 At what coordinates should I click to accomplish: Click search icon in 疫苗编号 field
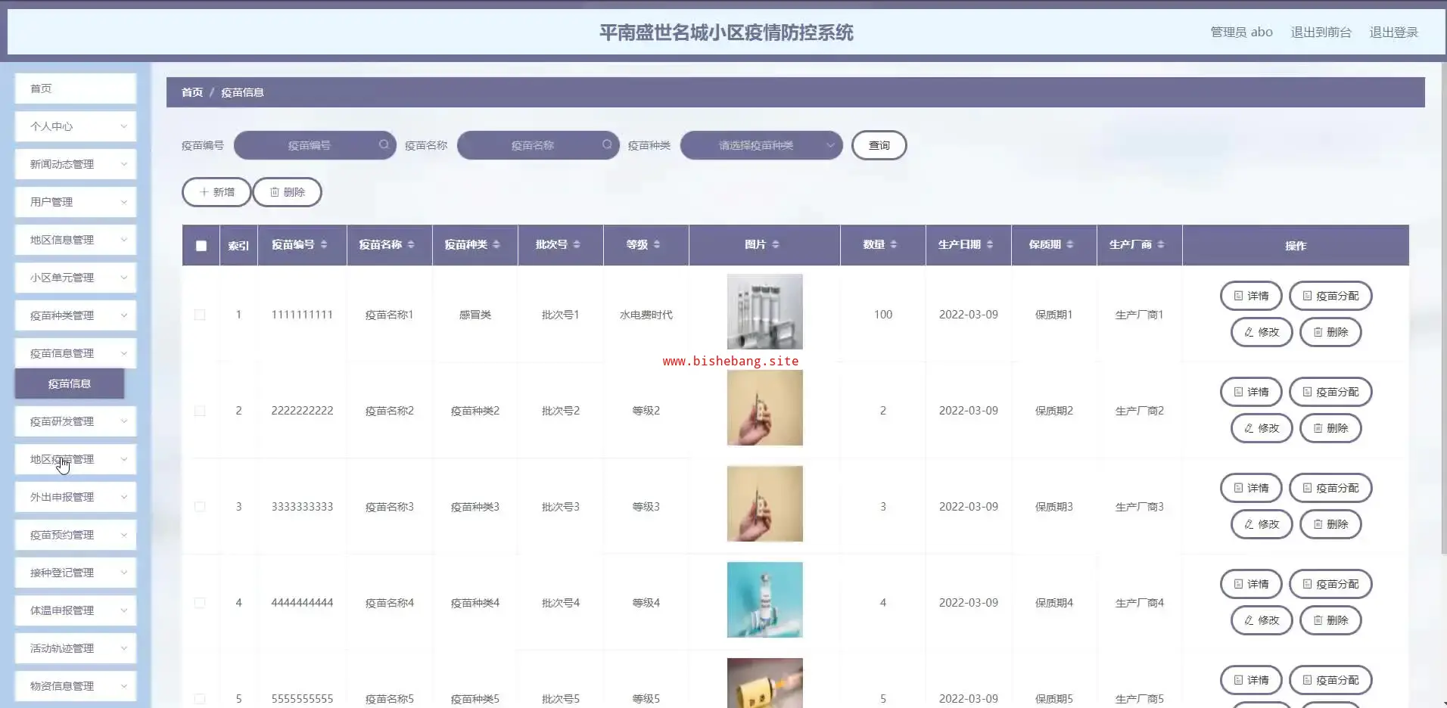coord(384,144)
